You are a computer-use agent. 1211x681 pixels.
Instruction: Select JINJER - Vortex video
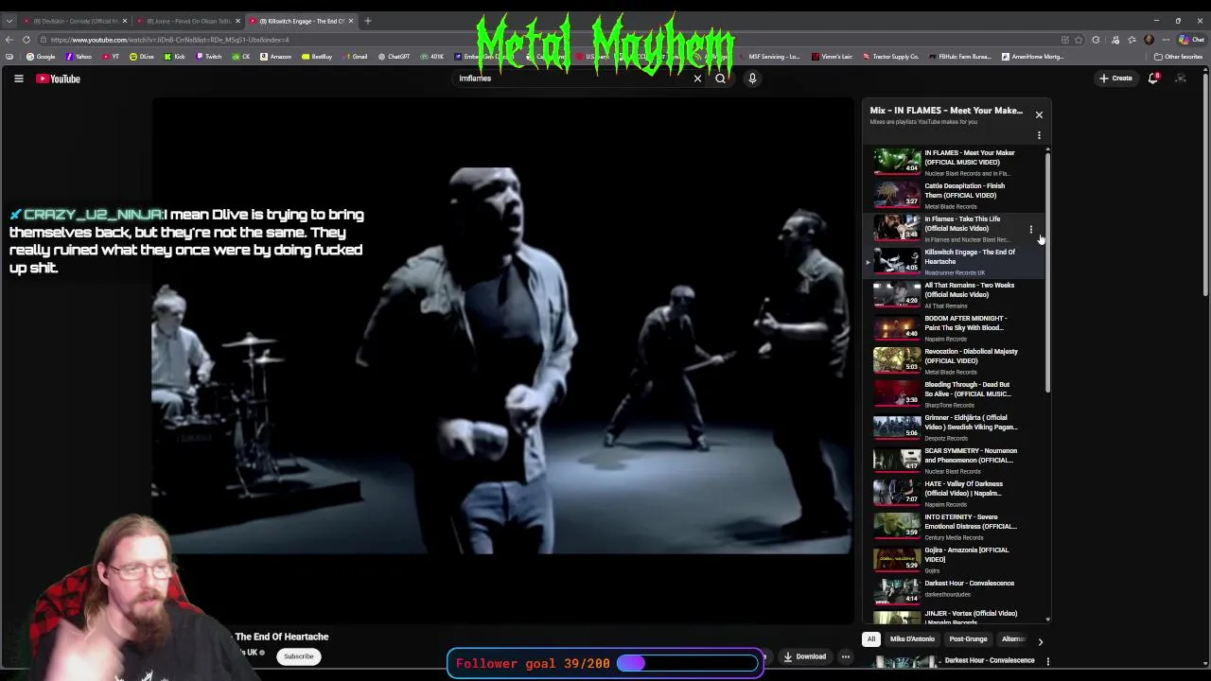pyautogui.click(x=956, y=617)
